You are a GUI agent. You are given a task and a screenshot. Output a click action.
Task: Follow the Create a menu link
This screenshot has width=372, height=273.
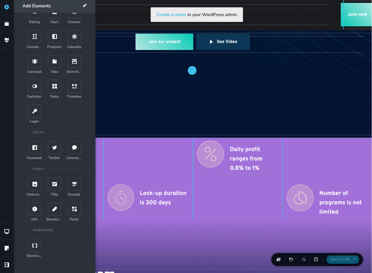coord(171,15)
